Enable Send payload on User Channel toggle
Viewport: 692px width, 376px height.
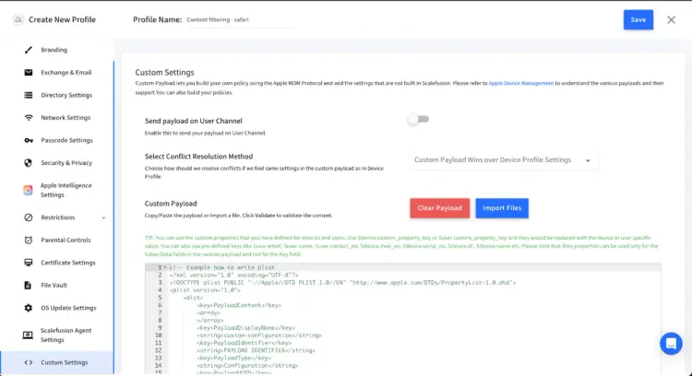[x=418, y=120]
